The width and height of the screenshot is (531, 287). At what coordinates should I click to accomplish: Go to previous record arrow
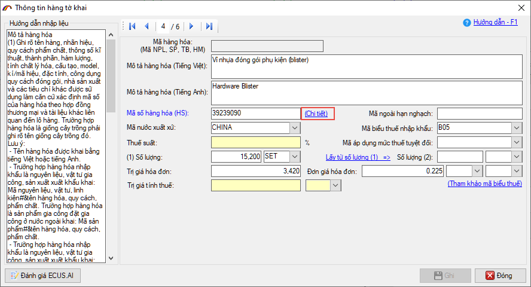coord(147,26)
